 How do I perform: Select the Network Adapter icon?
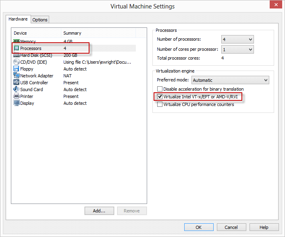pos(17,76)
